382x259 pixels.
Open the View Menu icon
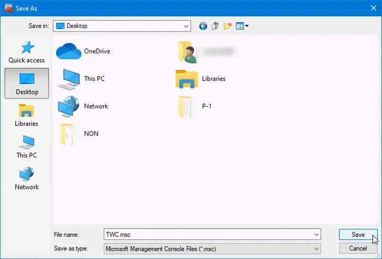[x=242, y=26]
